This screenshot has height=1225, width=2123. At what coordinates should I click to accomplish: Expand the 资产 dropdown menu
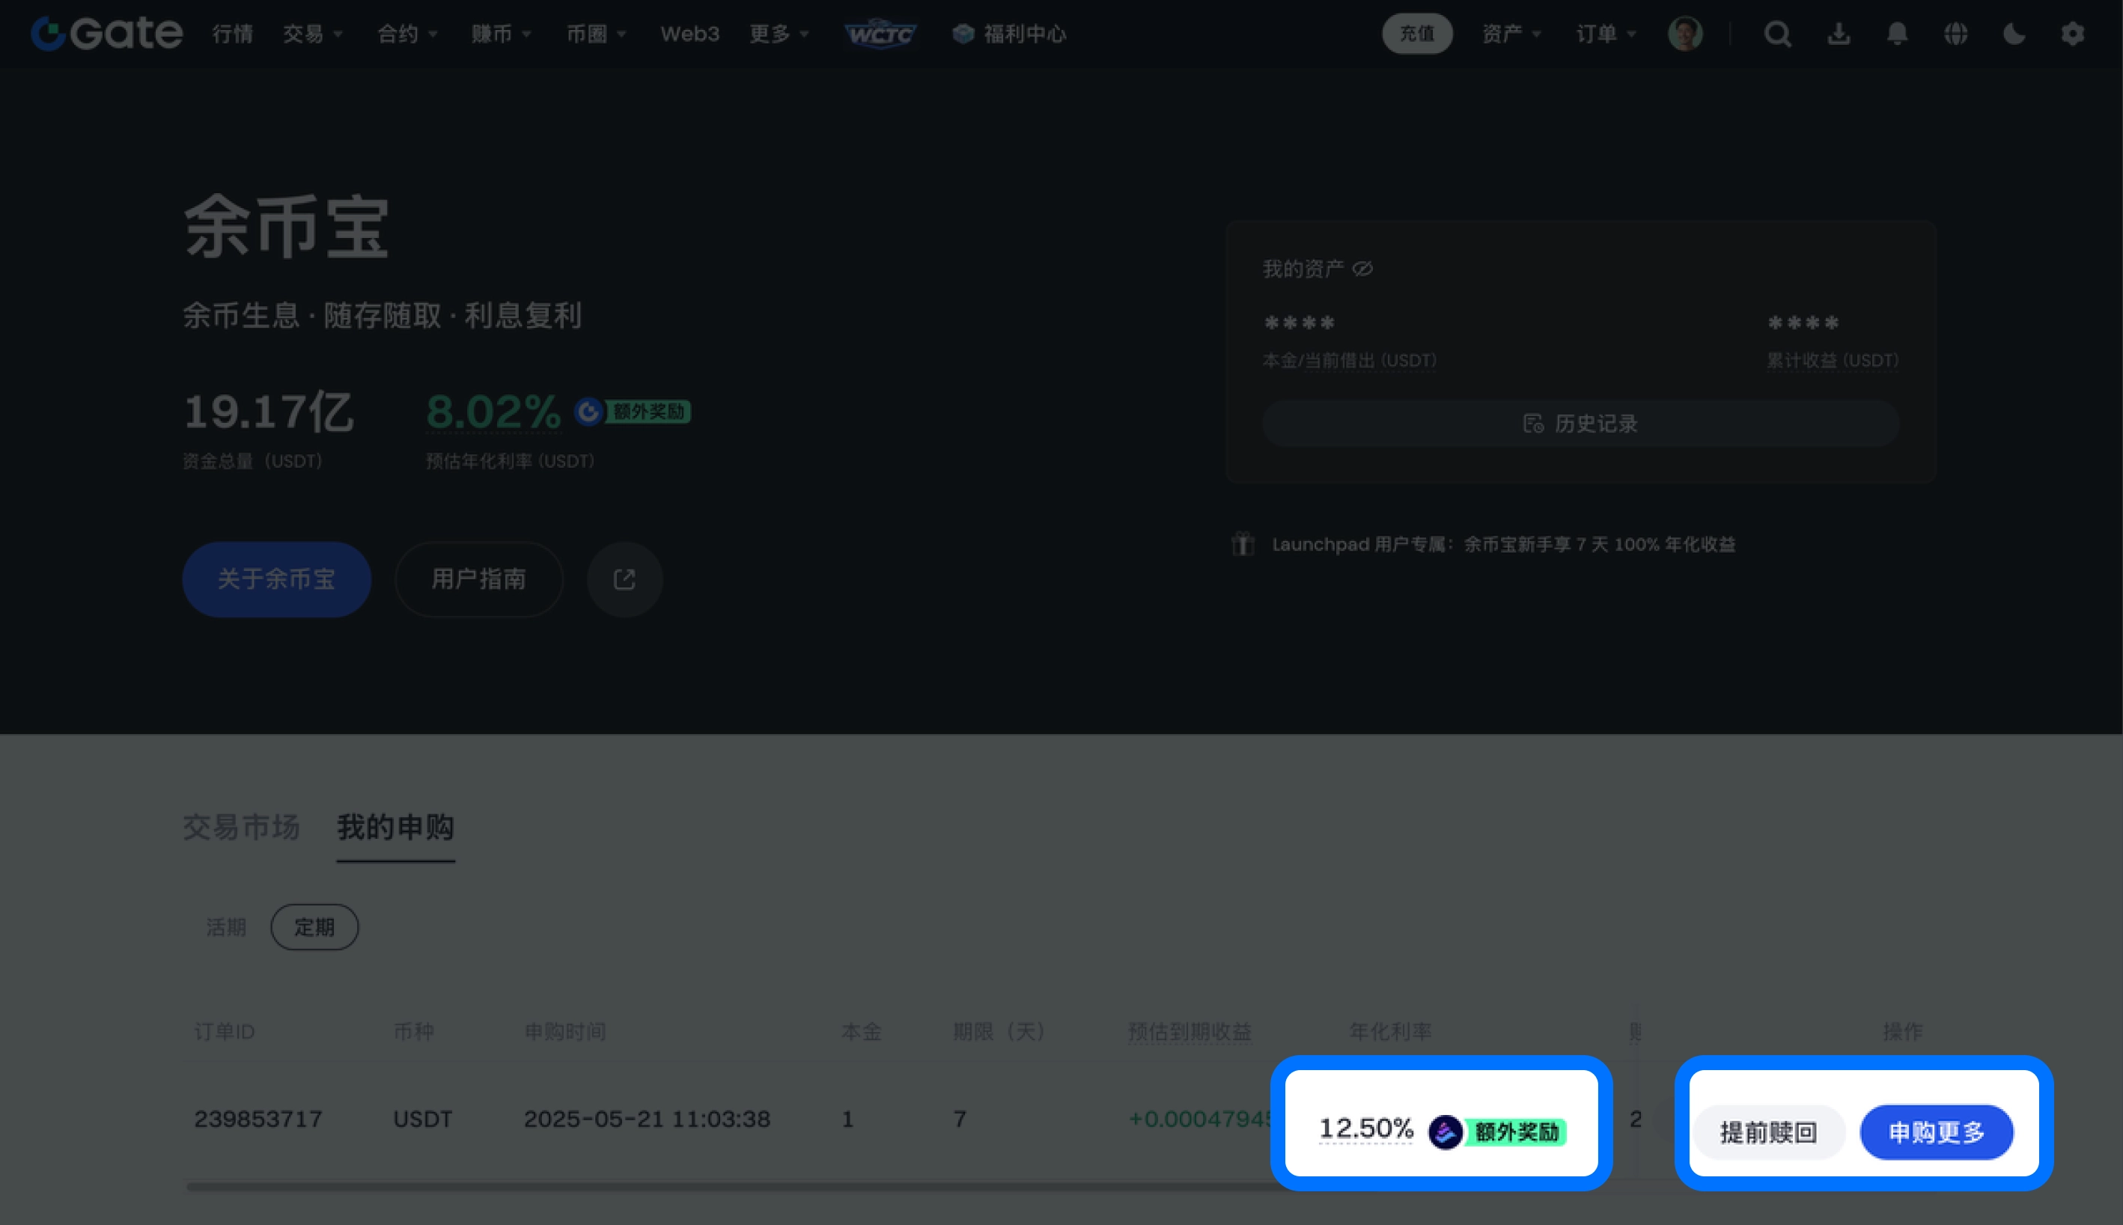coord(1511,34)
